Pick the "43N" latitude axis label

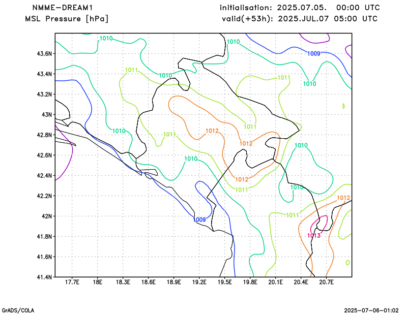point(47,115)
